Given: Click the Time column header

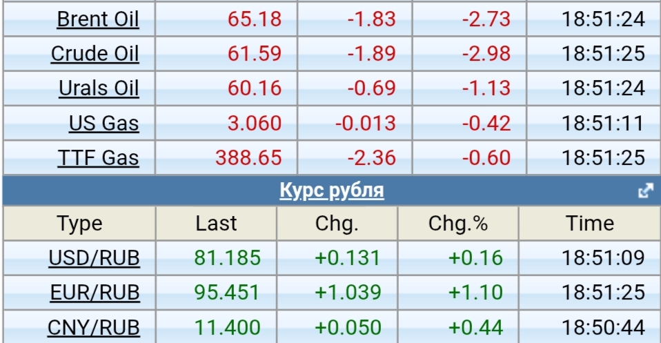Looking at the screenshot, I should click(589, 223).
